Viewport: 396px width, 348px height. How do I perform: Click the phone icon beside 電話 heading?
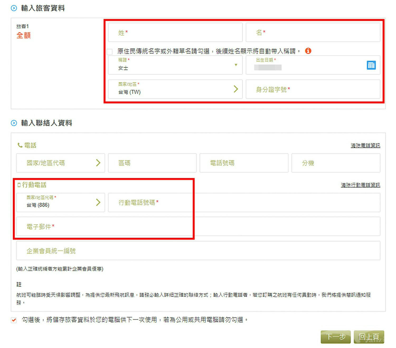(x=20, y=145)
